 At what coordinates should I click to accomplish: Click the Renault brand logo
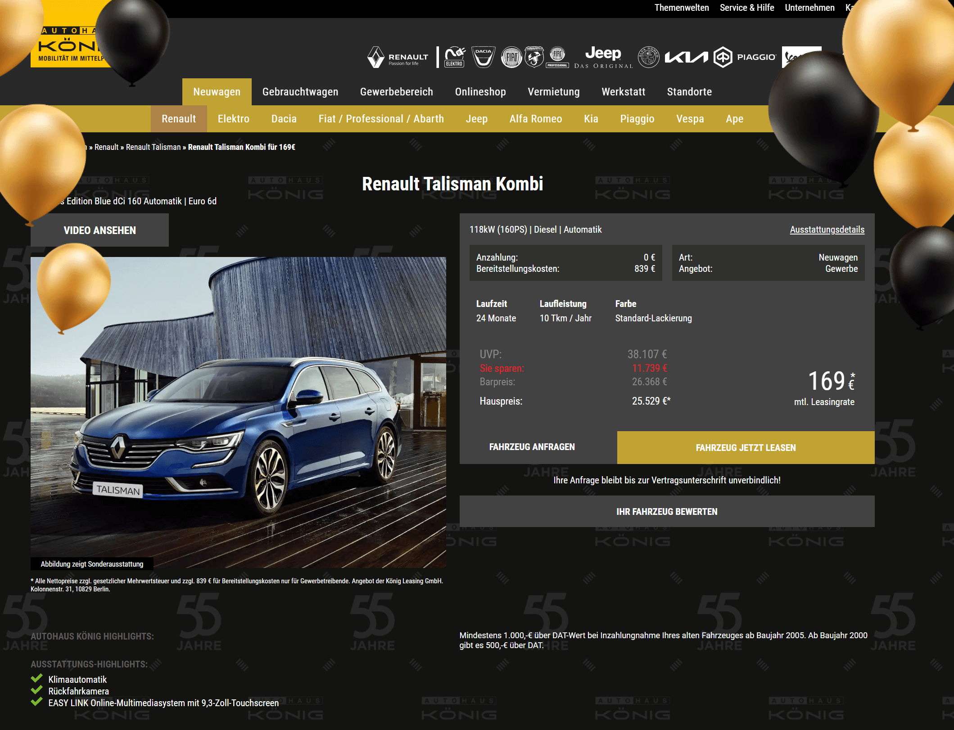point(398,57)
